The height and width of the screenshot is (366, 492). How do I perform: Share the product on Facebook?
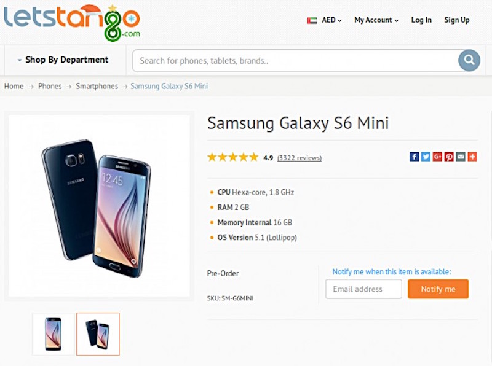click(x=414, y=157)
